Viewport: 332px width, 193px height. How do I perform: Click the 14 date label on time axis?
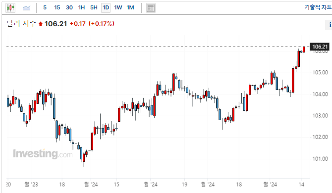tap(301, 185)
